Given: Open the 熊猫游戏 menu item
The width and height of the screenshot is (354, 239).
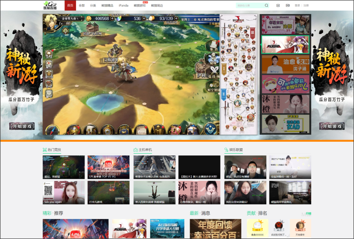Looking at the screenshot, I should (x=139, y=5).
